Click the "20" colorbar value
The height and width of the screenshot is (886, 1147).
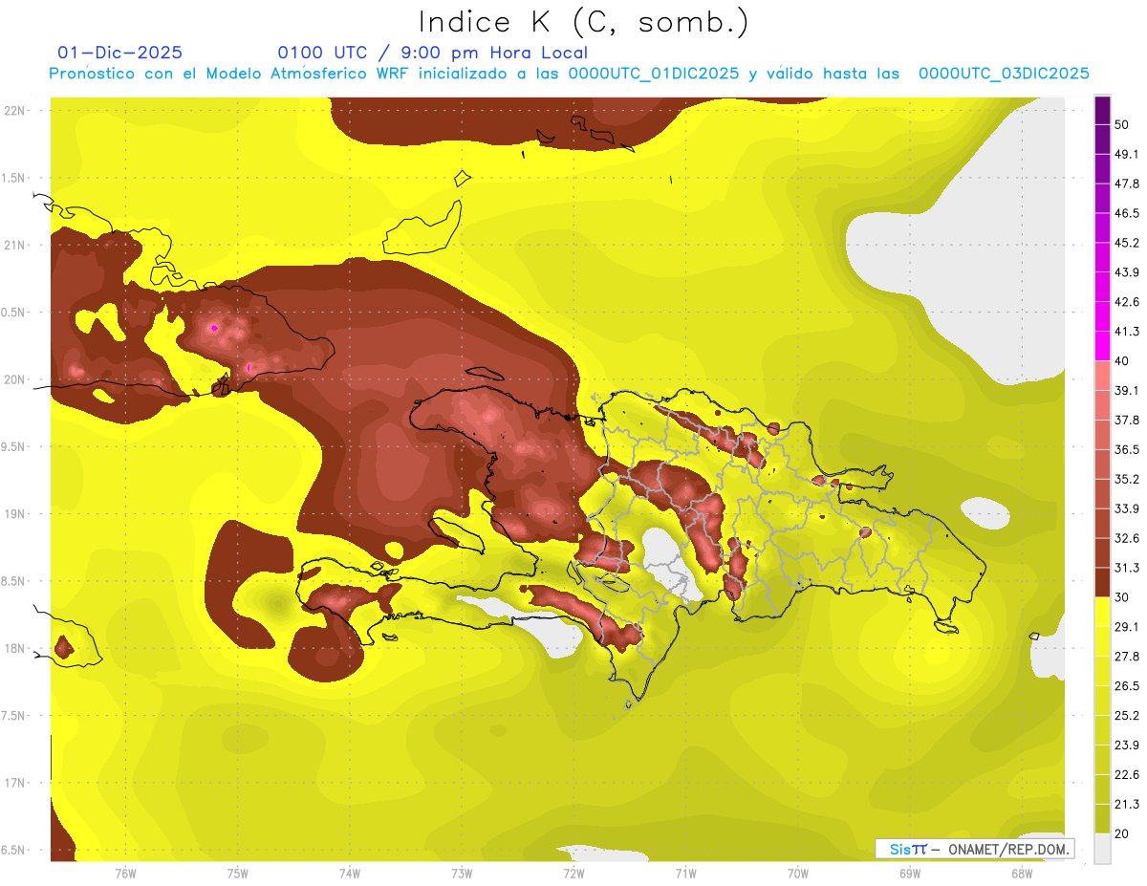(1122, 834)
